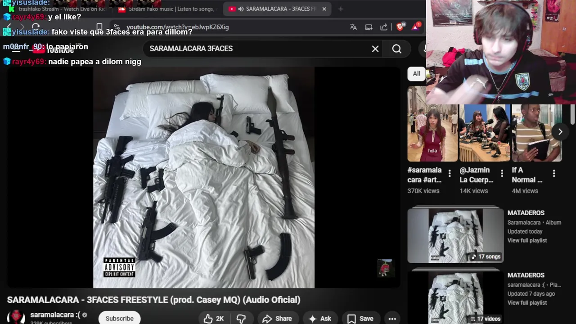Like the video with thumbs-up 2K
Image resolution: width=576 pixels, height=324 pixels.
214,319
